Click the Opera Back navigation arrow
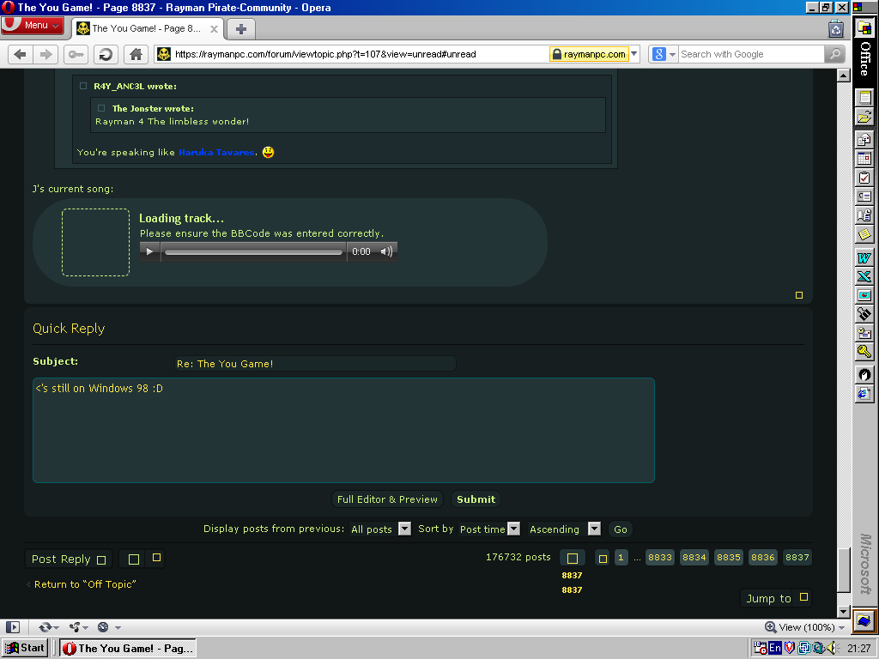Viewport: 879px width, 659px height. [x=21, y=54]
